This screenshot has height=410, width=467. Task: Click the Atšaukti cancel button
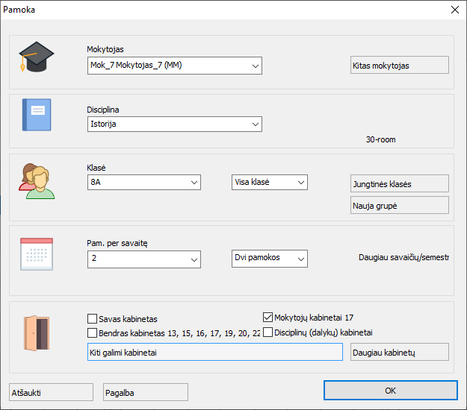[x=51, y=392]
